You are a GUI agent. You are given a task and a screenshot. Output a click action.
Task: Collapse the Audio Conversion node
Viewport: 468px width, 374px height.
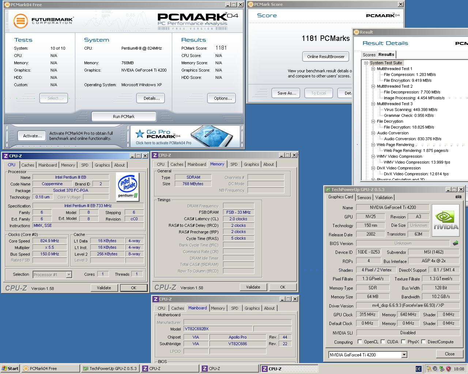(x=373, y=133)
